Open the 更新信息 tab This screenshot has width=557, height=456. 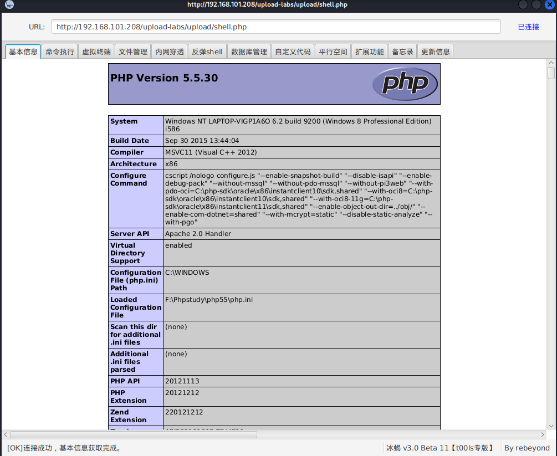click(x=435, y=52)
